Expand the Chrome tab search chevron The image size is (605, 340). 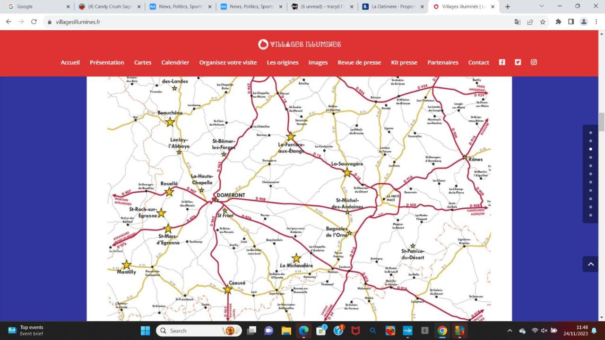(x=542, y=7)
